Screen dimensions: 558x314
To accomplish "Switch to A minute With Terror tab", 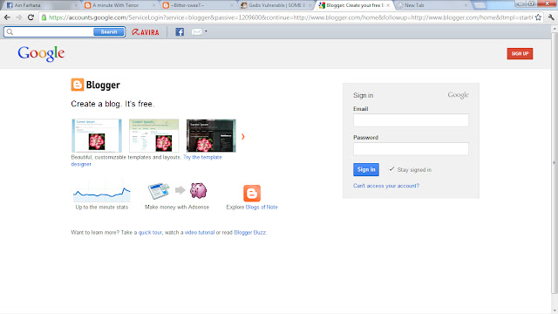I will click(120, 5).
